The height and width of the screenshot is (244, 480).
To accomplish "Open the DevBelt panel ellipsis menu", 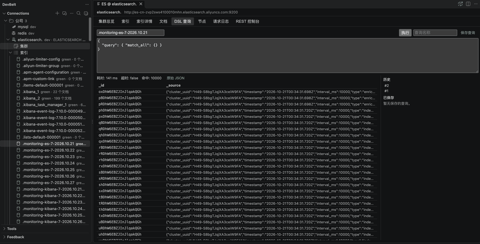I will point(87,4).
